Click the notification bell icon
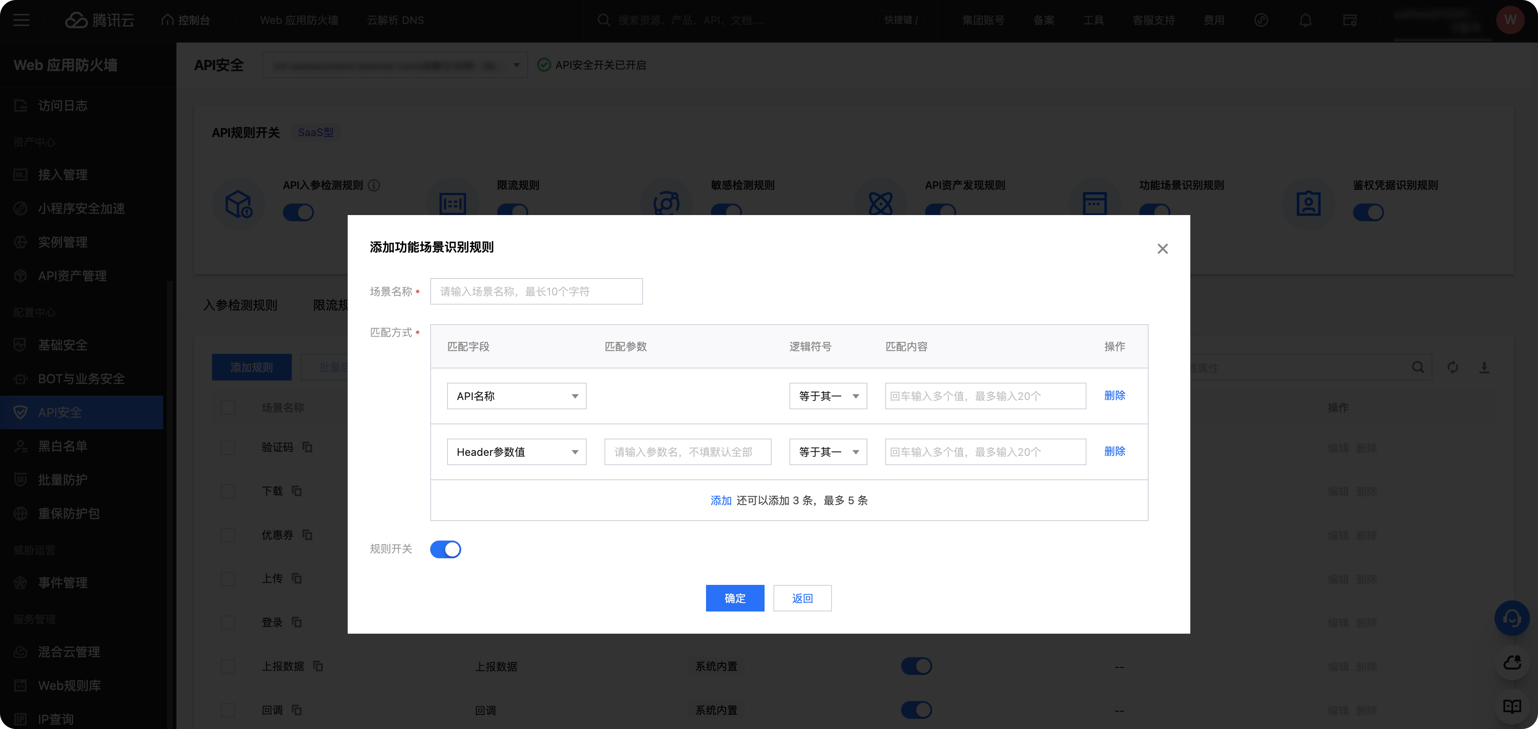Image resolution: width=1538 pixels, height=729 pixels. click(1305, 20)
